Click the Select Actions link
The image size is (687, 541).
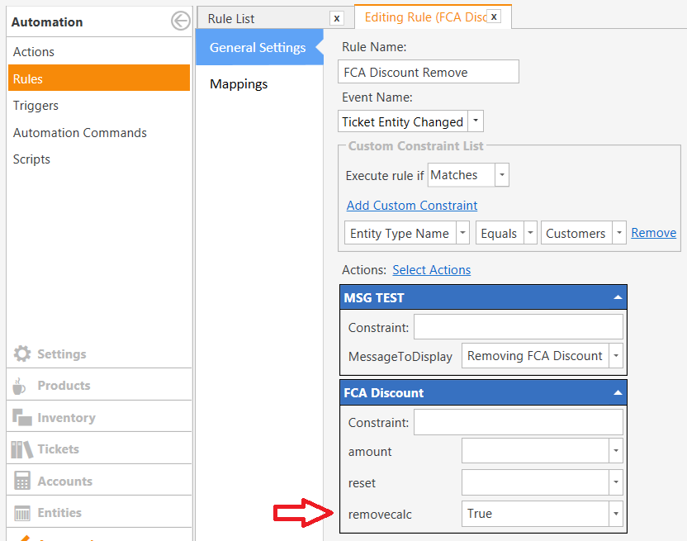click(432, 269)
